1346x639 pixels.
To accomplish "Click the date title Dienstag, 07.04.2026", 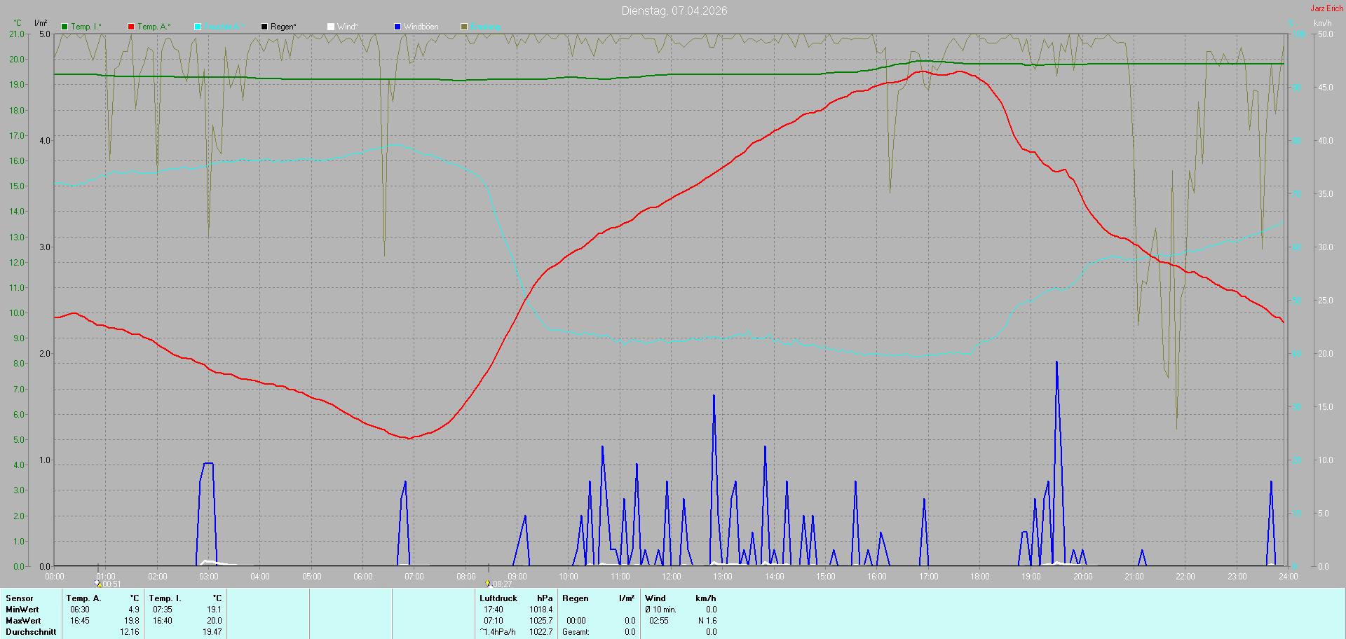I will [x=674, y=11].
